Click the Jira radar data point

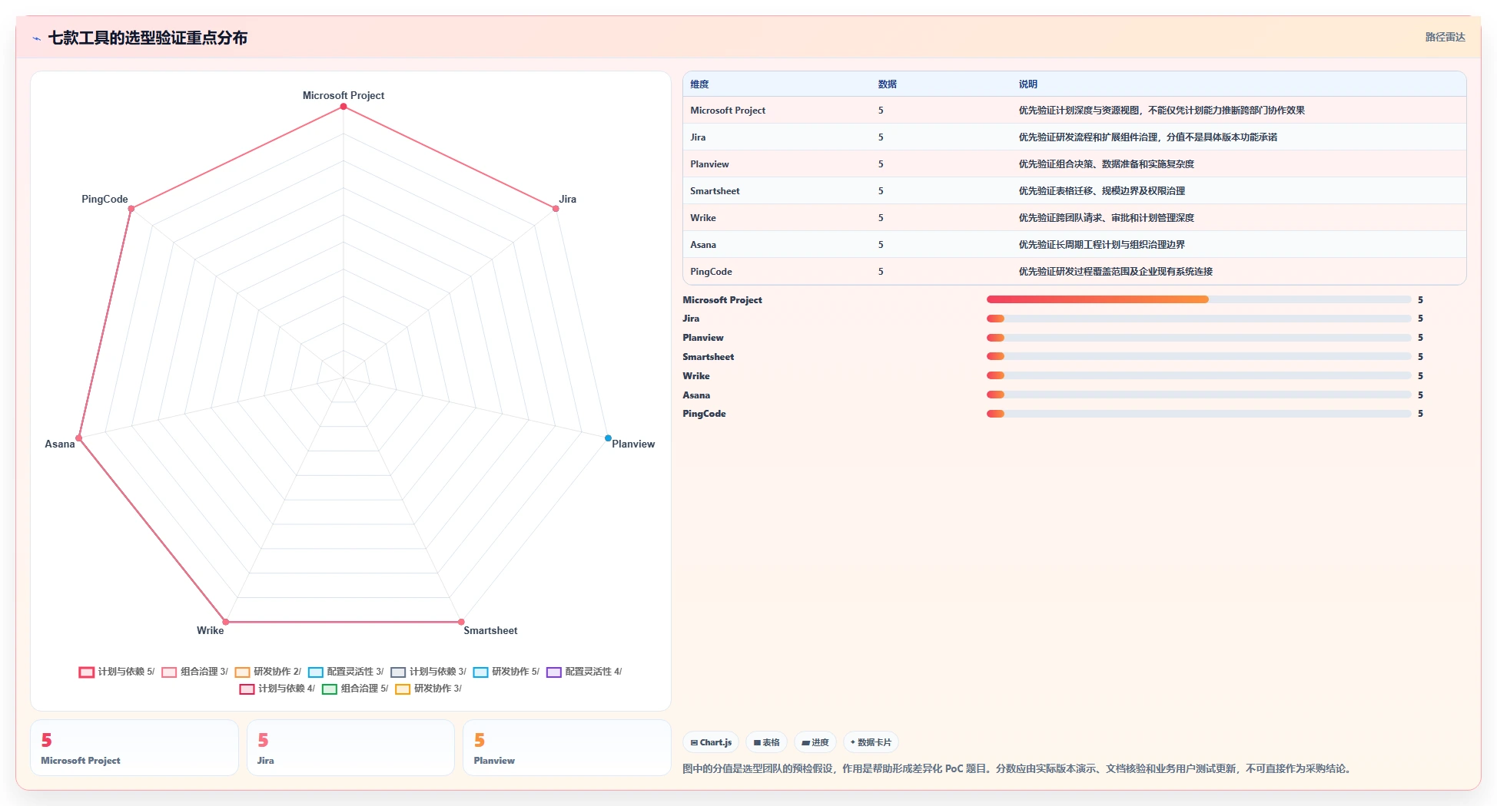[x=556, y=209]
